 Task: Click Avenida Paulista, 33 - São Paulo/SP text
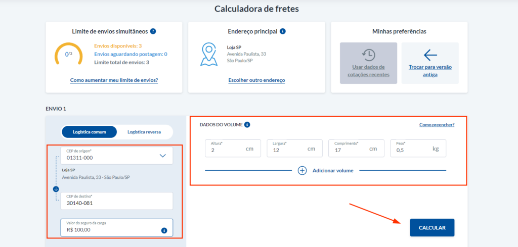(x=96, y=177)
